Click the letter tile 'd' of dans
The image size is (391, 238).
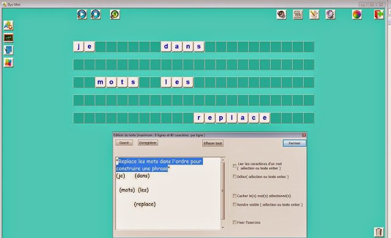click(x=166, y=46)
